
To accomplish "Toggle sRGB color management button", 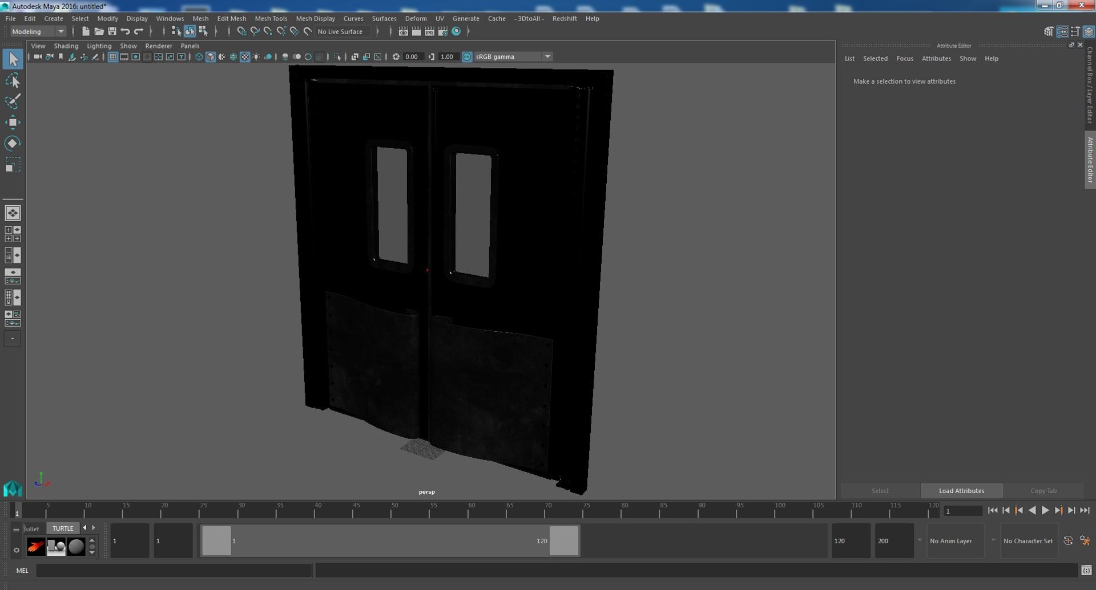I will (x=467, y=57).
